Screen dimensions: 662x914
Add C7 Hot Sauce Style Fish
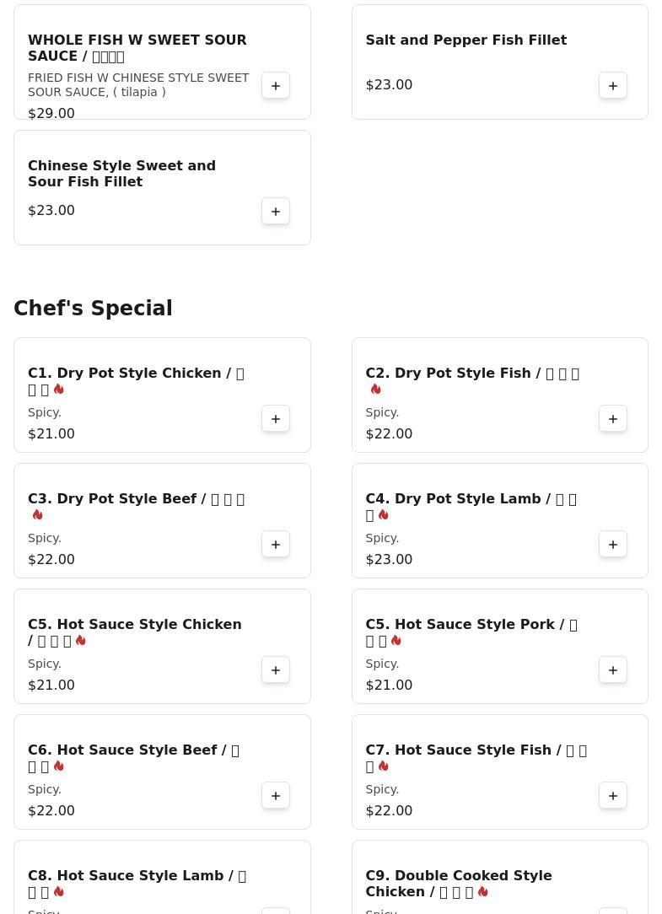click(x=613, y=796)
